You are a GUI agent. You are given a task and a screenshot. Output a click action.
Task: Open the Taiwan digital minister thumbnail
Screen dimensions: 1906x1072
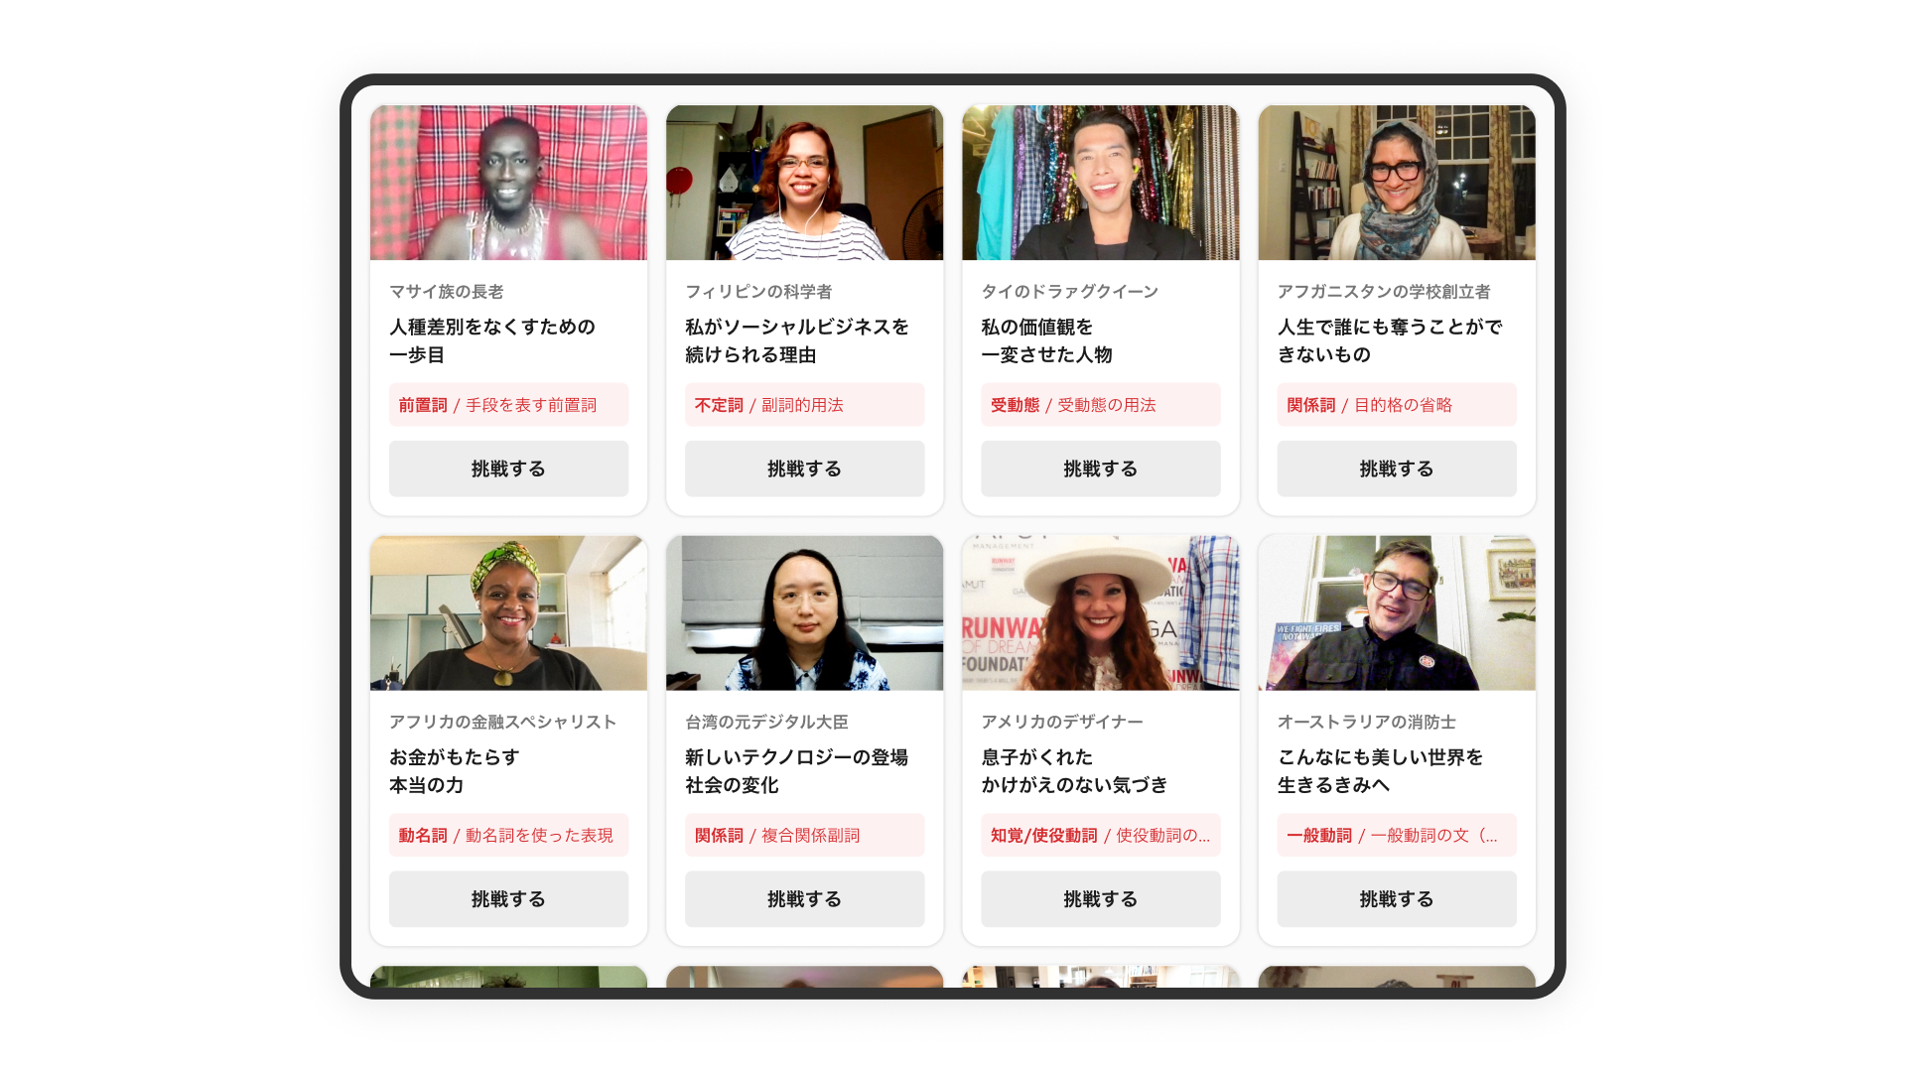click(804, 612)
